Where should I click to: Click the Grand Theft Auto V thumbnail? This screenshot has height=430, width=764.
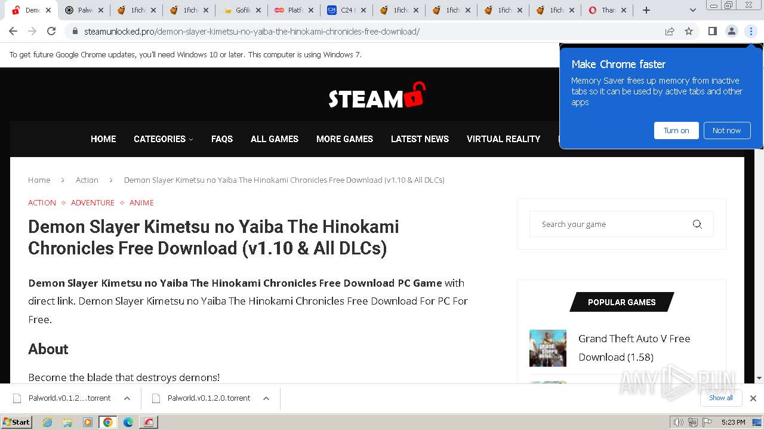548,348
